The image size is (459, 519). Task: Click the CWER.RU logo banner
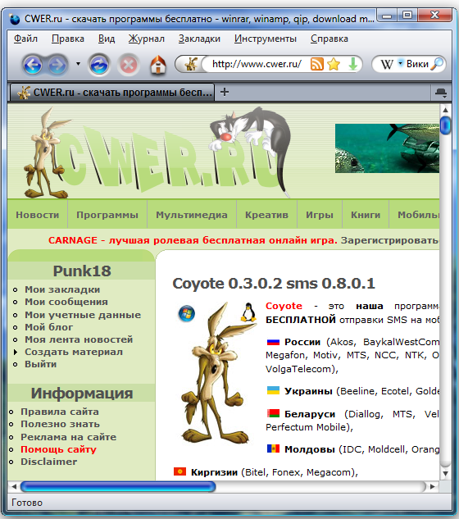(156, 153)
